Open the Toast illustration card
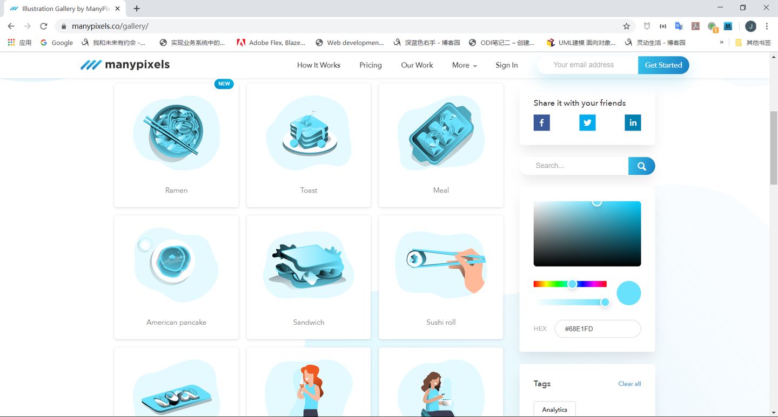 (x=309, y=145)
